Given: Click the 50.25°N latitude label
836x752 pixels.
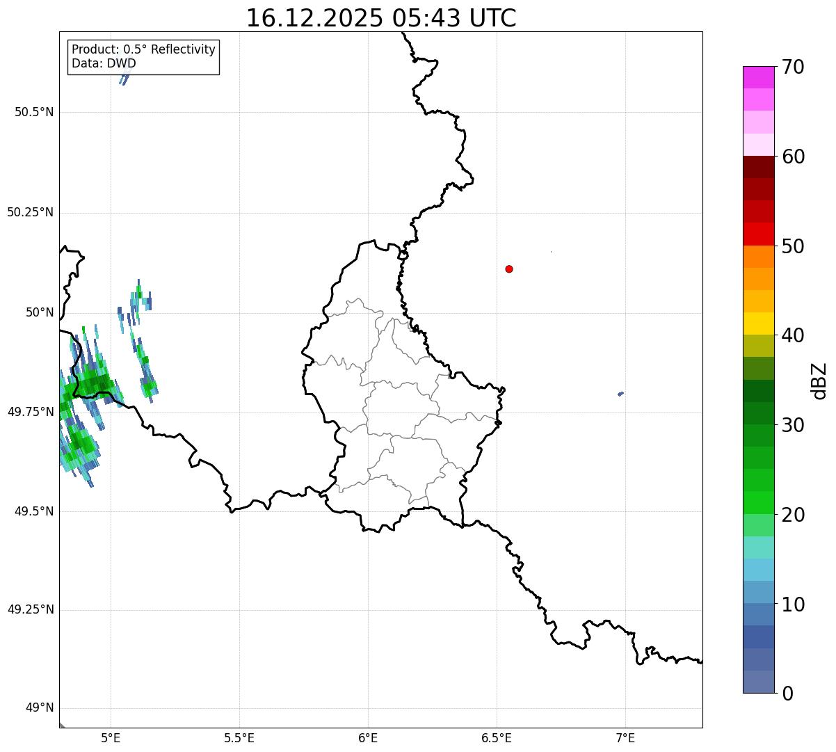Looking at the screenshot, I should (30, 212).
